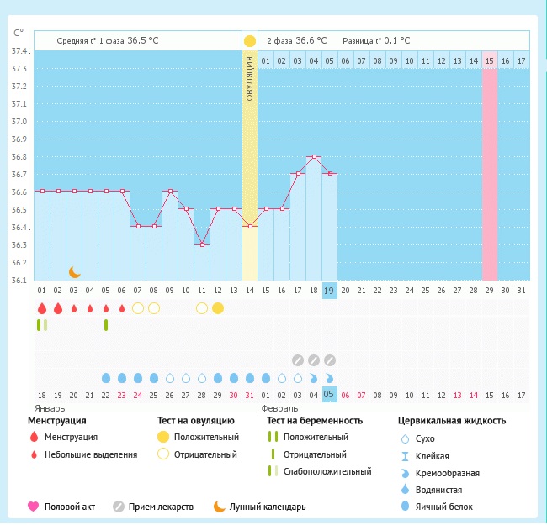
Task: Click the empty ovulation test circle on day 07
Action: click(x=138, y=308)
